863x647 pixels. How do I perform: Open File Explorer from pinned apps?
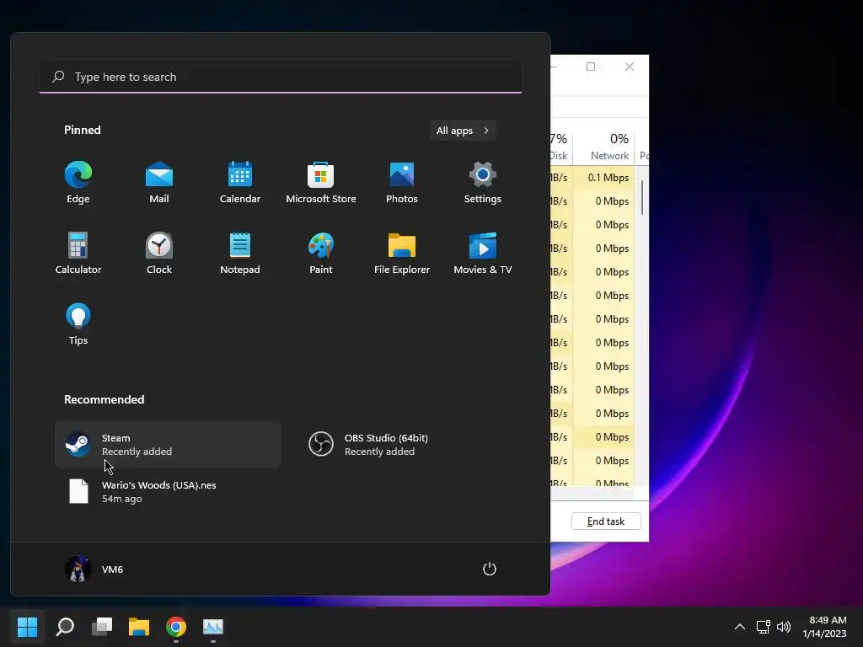point(402,254)
